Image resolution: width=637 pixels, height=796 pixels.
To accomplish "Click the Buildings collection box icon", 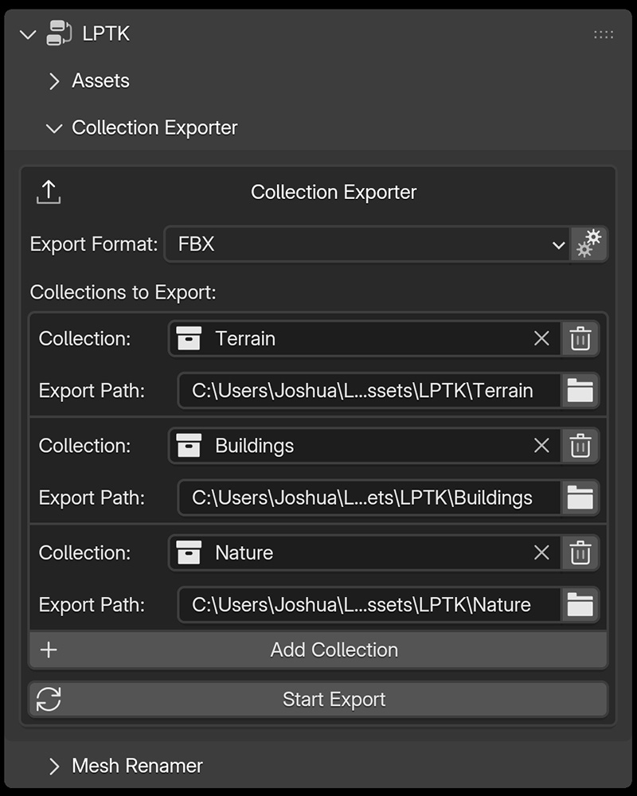I will coord(189,445).
